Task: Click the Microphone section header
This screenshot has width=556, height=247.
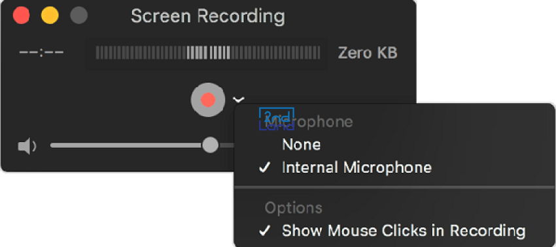Action: click(309, 122)
